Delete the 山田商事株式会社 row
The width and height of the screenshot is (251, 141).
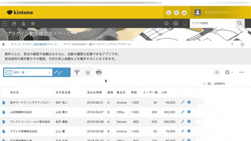tap(189, 112)
